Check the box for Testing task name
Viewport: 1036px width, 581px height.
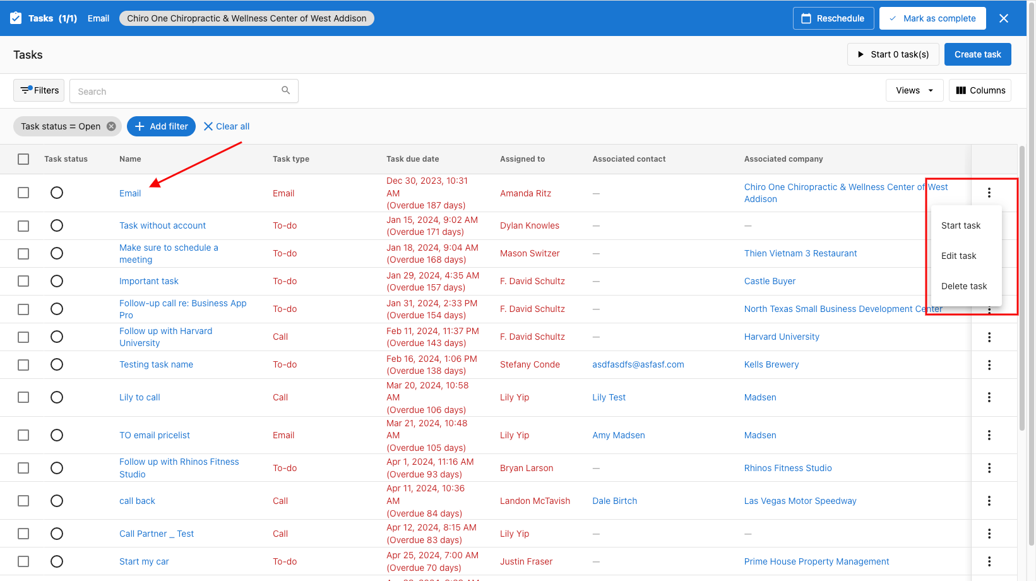tap(23, 364)
